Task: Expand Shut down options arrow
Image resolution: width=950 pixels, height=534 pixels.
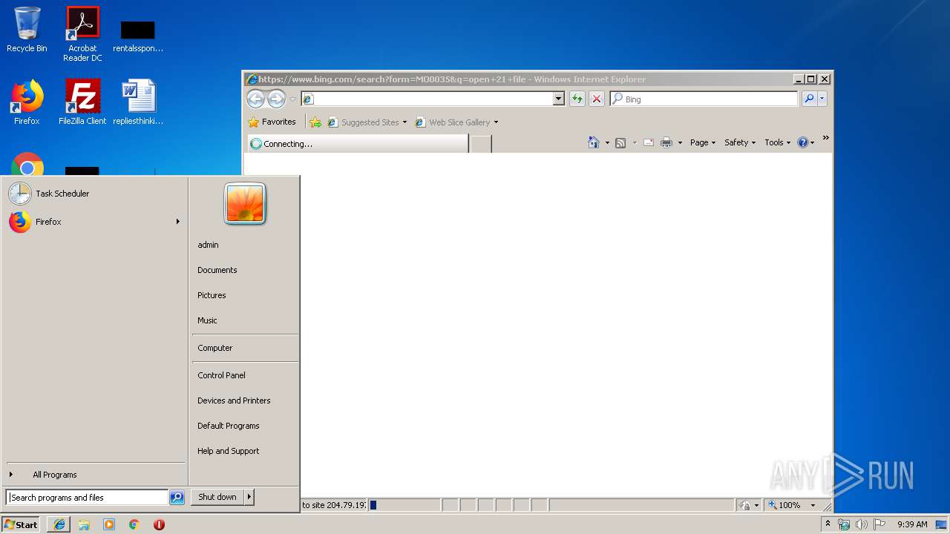Action: point(249,497)
